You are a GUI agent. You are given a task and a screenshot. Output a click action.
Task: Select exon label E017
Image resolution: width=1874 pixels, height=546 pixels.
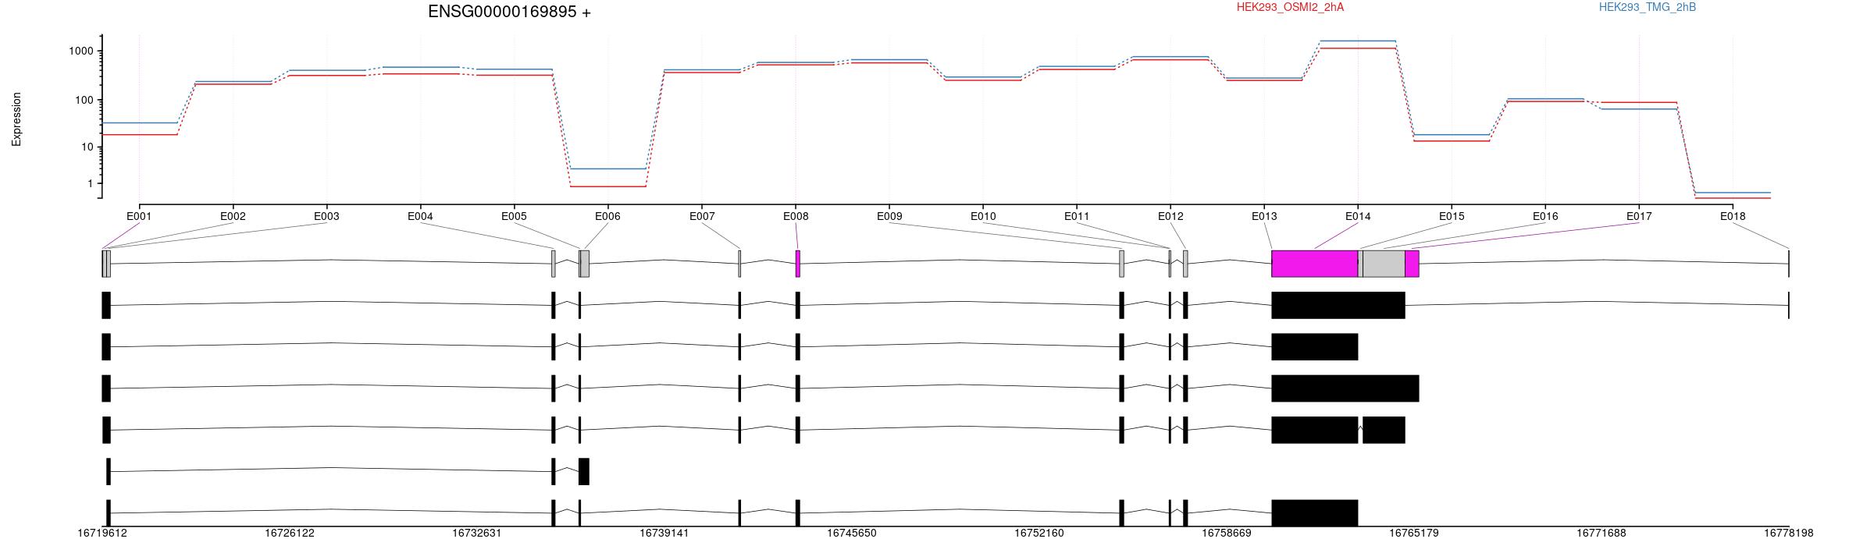(x=1639, y=216)
